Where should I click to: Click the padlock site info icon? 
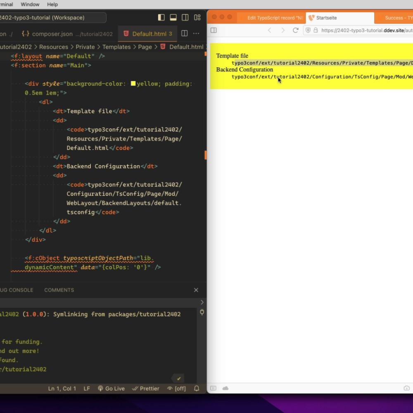point(316,30)
